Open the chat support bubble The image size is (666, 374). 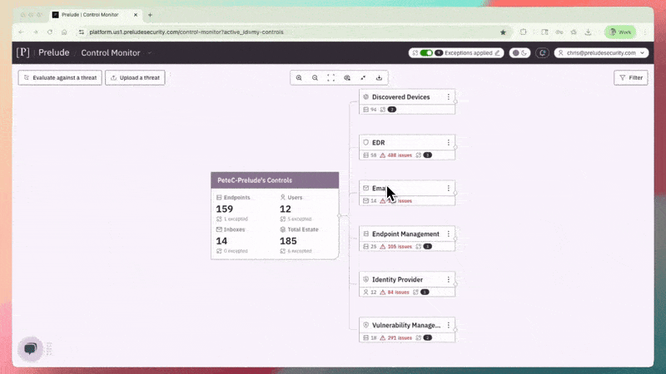coord(30,349)
